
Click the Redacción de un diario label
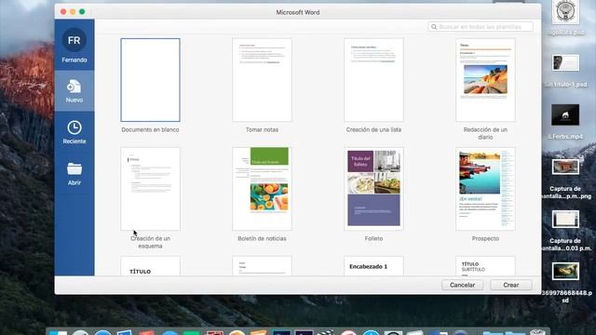pyautogui.click(x=485, y=133)
